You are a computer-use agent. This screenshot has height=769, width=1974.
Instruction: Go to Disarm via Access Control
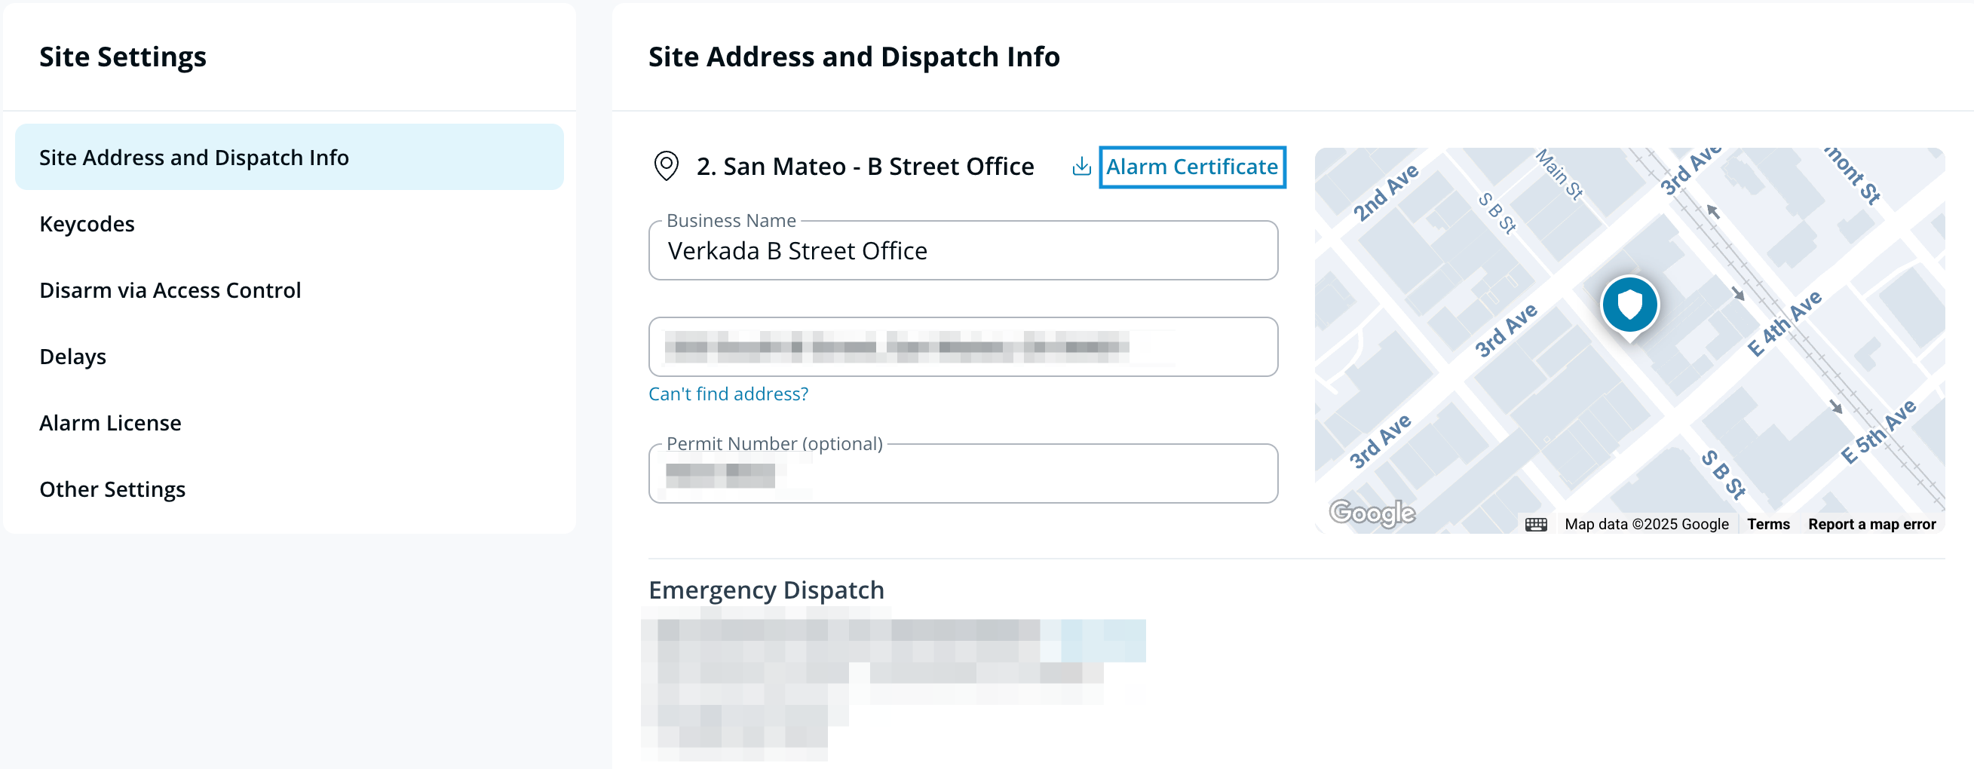click(x=170, y=290)
